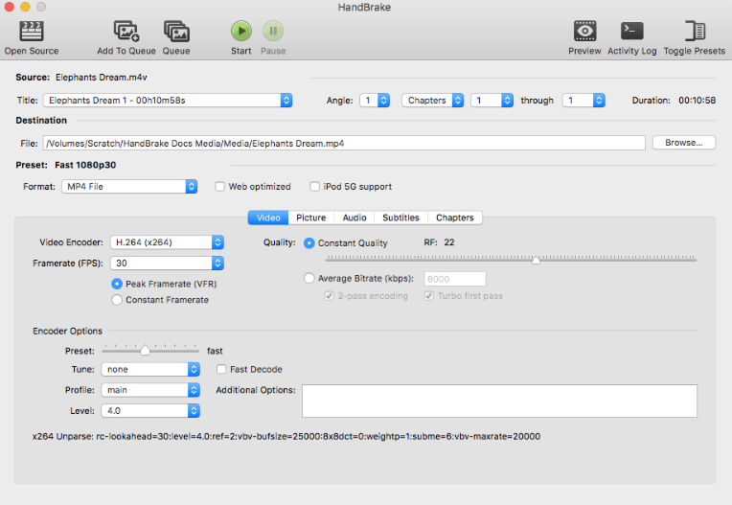The height and width of the screenshot is (505, 732).
Task: Open the Tune dropdown set to none
Action: click(x=150, y=369)
